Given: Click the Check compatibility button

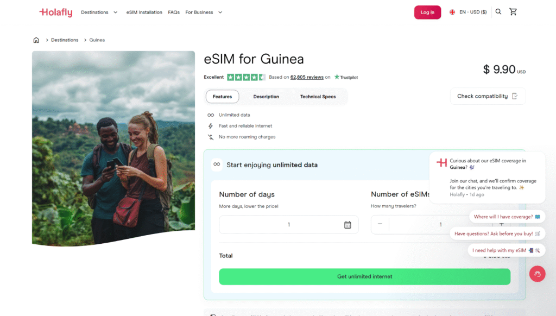Looking at the screenshot, I should click(x=488, y=96).
